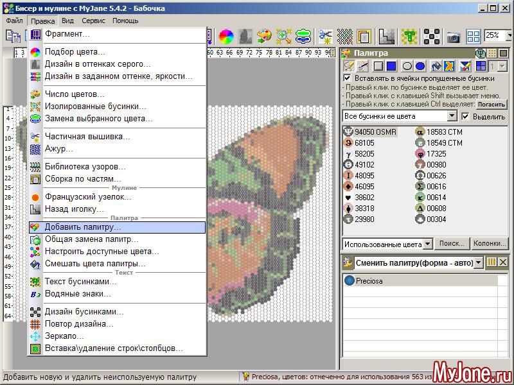Image resolution: width=514 pixels, height=385 pixels.
Task: Open the zoom 25% dropdown
Action: pos(507,36)
